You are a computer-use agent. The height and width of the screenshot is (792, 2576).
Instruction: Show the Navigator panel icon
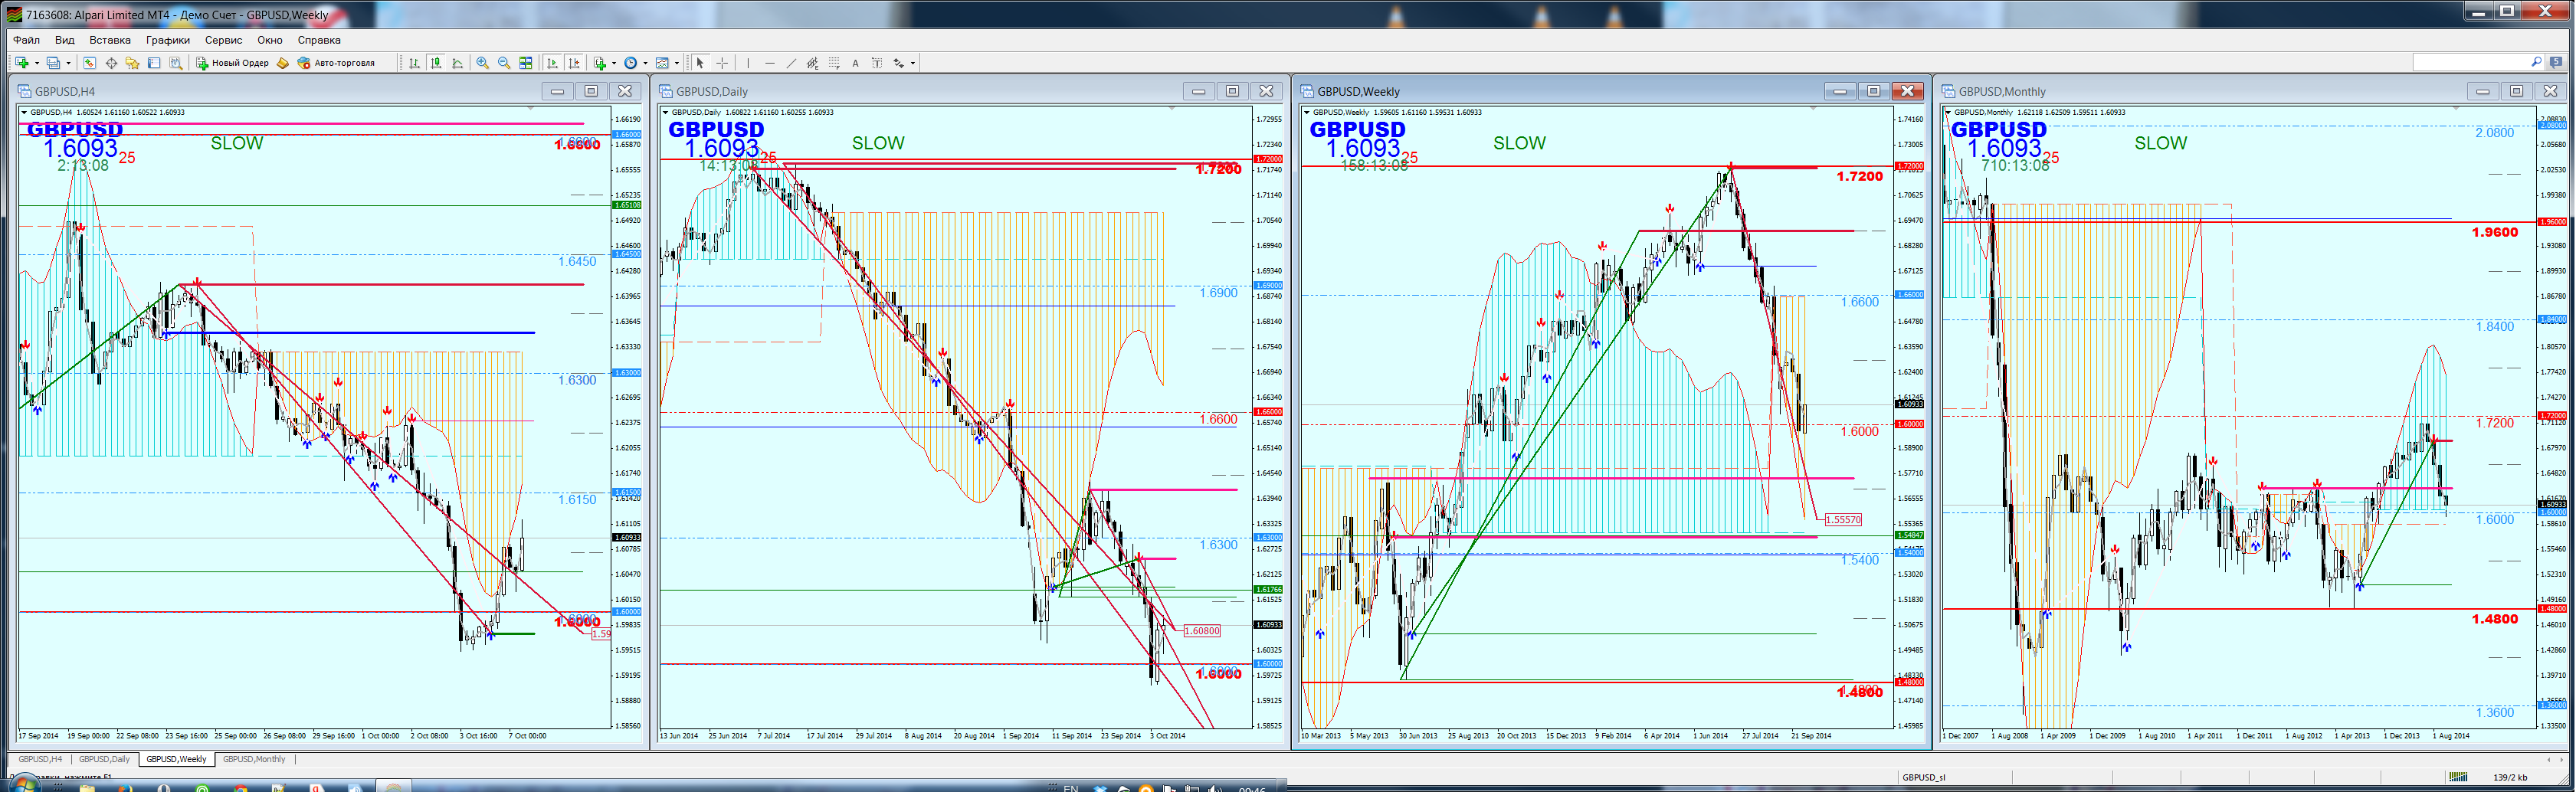[x=132, y=63]
